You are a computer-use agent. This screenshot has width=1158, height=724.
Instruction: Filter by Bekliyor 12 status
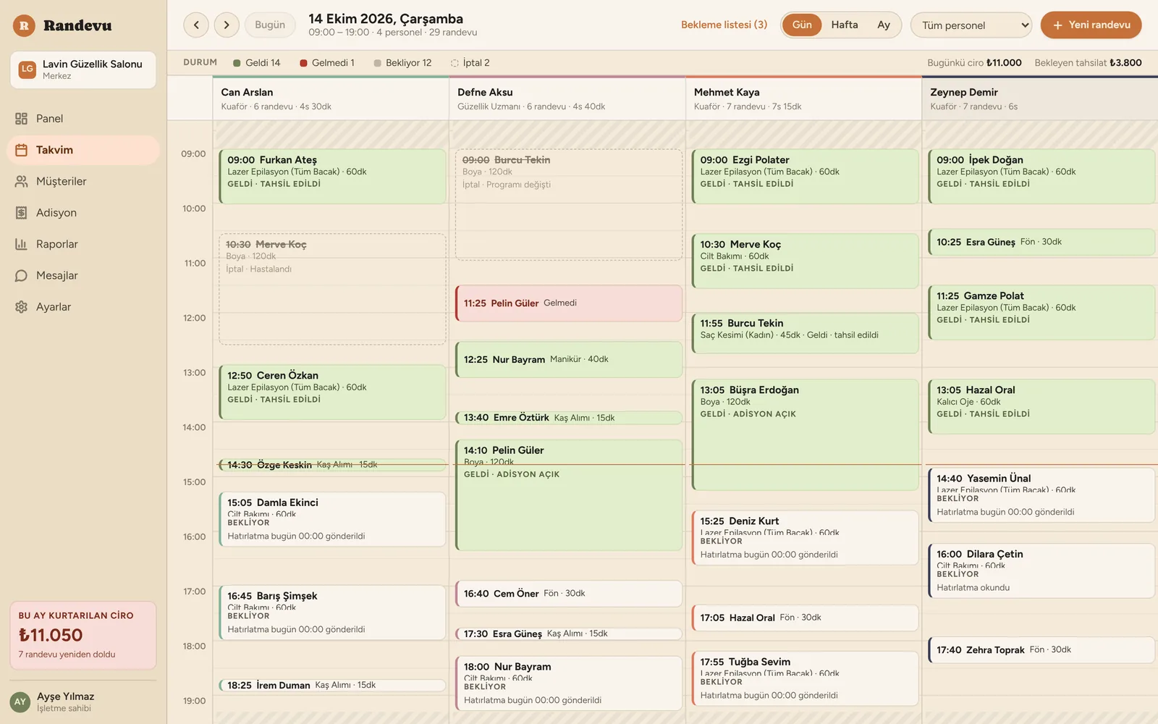click(x=402, y=63)
